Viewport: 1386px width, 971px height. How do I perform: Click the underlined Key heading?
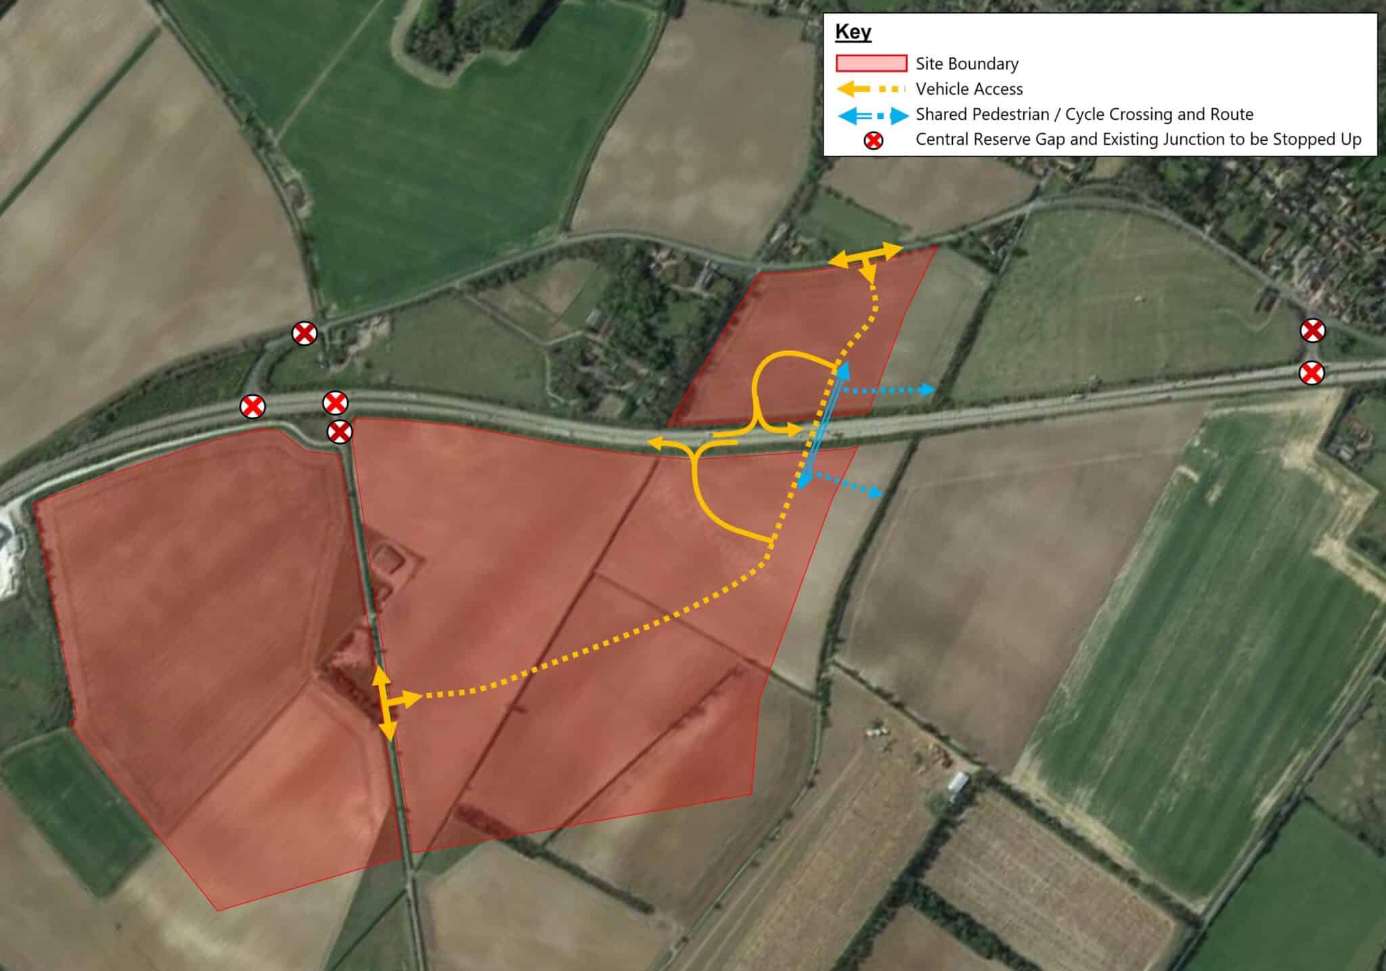point(853,32)
